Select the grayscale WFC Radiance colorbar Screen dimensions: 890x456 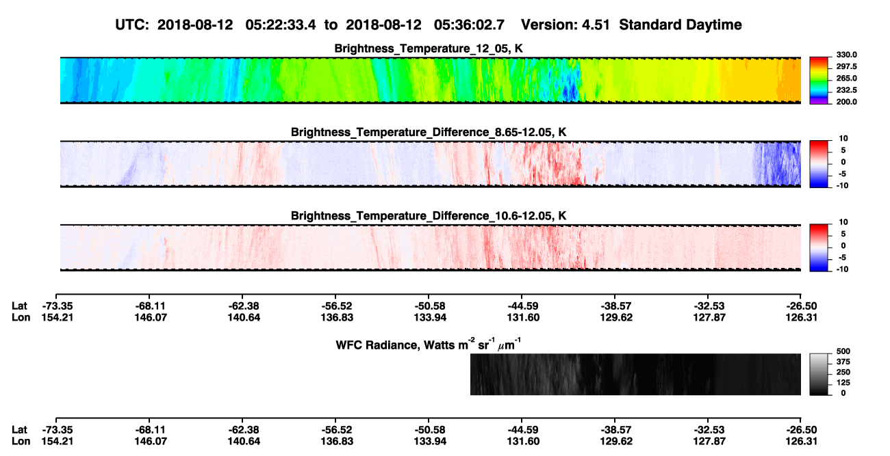click(x=819, y=375)
